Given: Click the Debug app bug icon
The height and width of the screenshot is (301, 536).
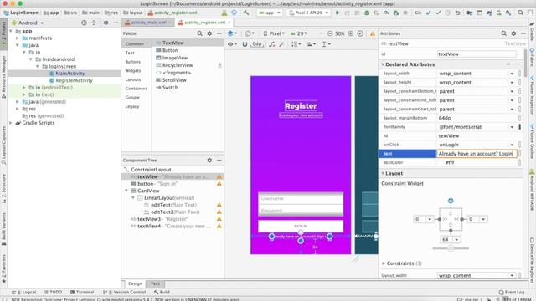Looking at the screenshot, I should [367, 13].
